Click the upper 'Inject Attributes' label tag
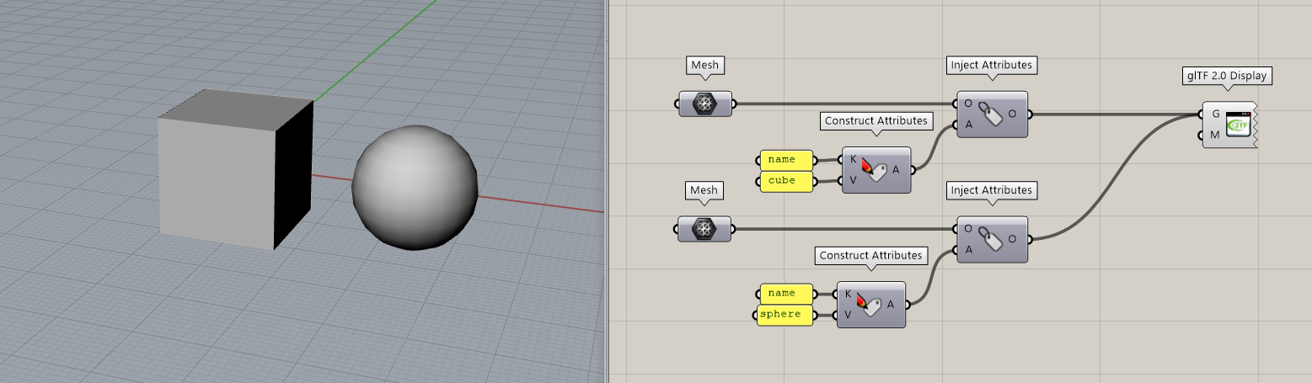This screenshot has height=383, width=1312. (x=991, y=65)
